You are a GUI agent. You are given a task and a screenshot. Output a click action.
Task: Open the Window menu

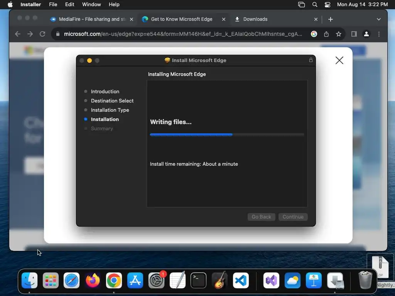(x=91, y=5)
